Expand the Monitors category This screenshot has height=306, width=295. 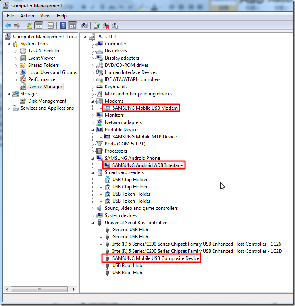[x=93, y=116]
